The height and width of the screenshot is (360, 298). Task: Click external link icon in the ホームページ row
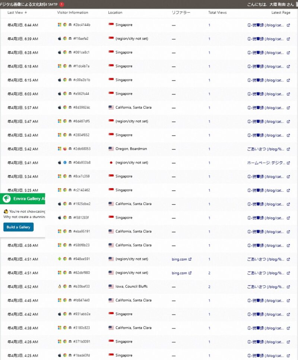pyautogui.click(x=288, y=163)
